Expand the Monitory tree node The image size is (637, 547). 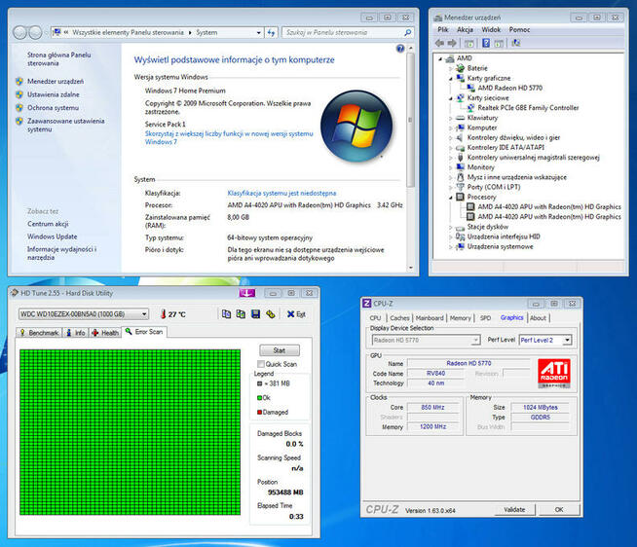(451, 167)
